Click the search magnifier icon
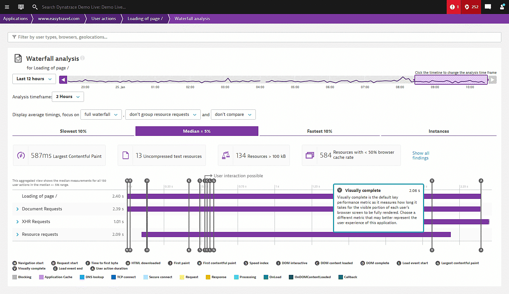The image size is (509, 294). click(x=35, y=7)
